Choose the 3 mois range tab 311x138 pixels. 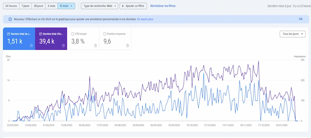pos(51,6)
